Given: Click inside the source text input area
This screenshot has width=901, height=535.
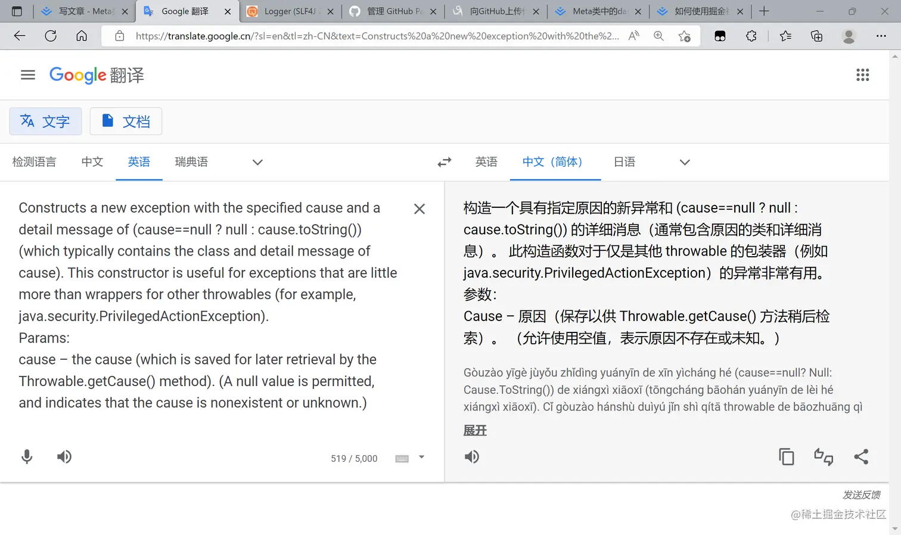Looking at the screenshot, I should pos(209,305).
